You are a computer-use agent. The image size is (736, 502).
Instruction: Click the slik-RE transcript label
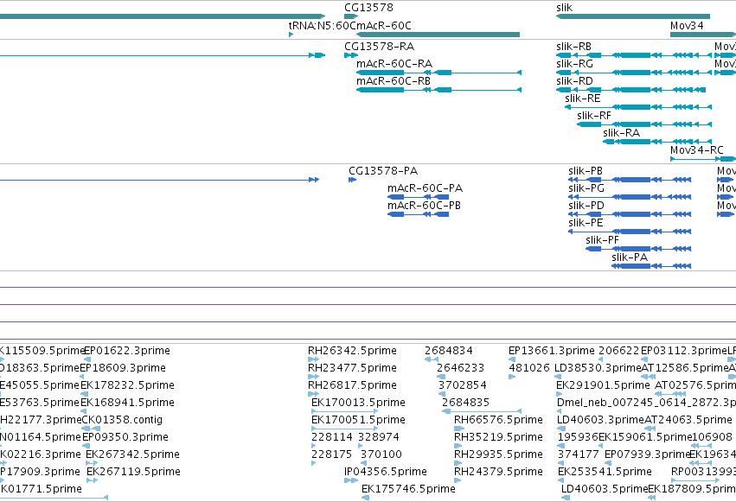(x=583, y=98)
